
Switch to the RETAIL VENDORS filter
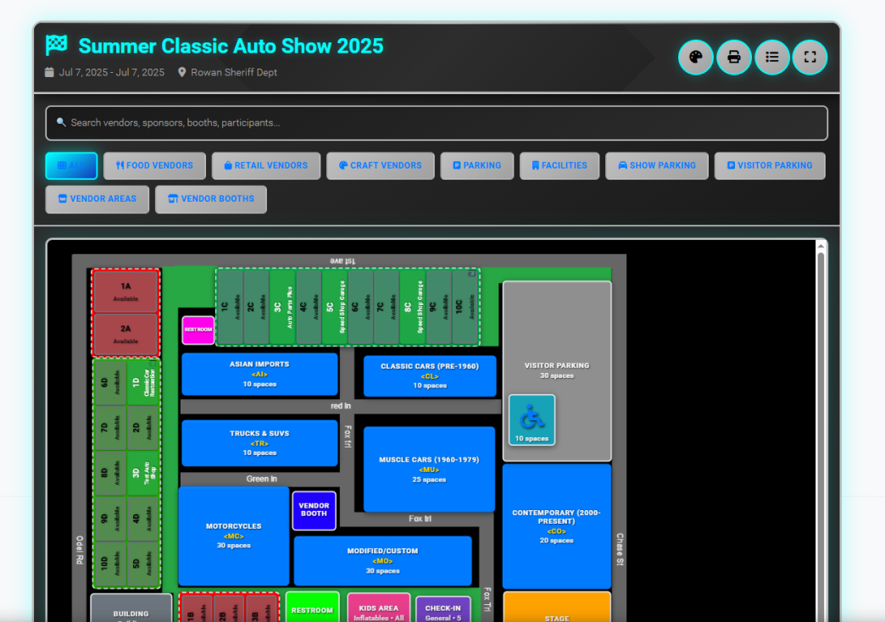[265, 165]
